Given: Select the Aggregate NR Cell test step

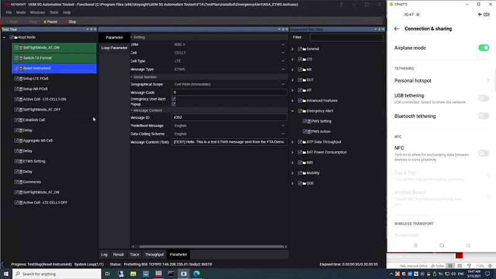Looking at the screenshot, I should (x=38, y=141).
